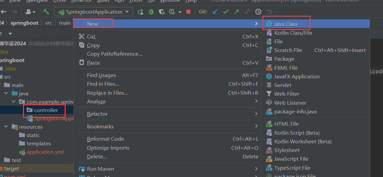
Task: Select controller package in project tree
Action: coord(46,110)
